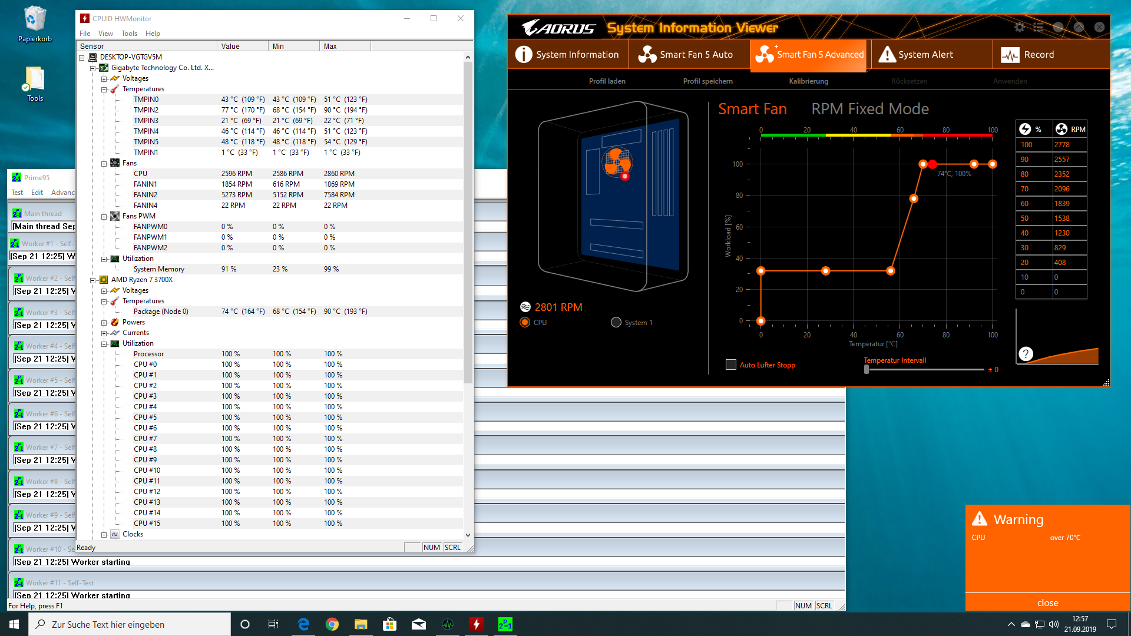Expand the Powers tree node
The width and height of the screenshot is (1131, 636).
click(104, 322)
